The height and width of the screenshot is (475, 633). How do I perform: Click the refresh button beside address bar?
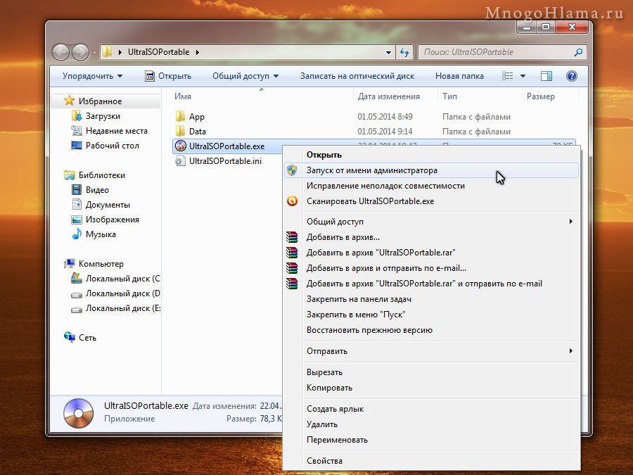pos(404,52)
